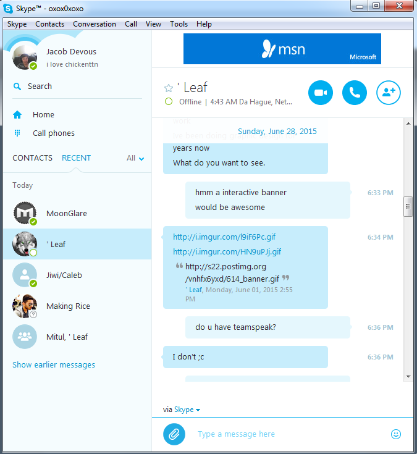Click the Home house icon
Screen dimensions: 417x454
[x=17, y=115]
